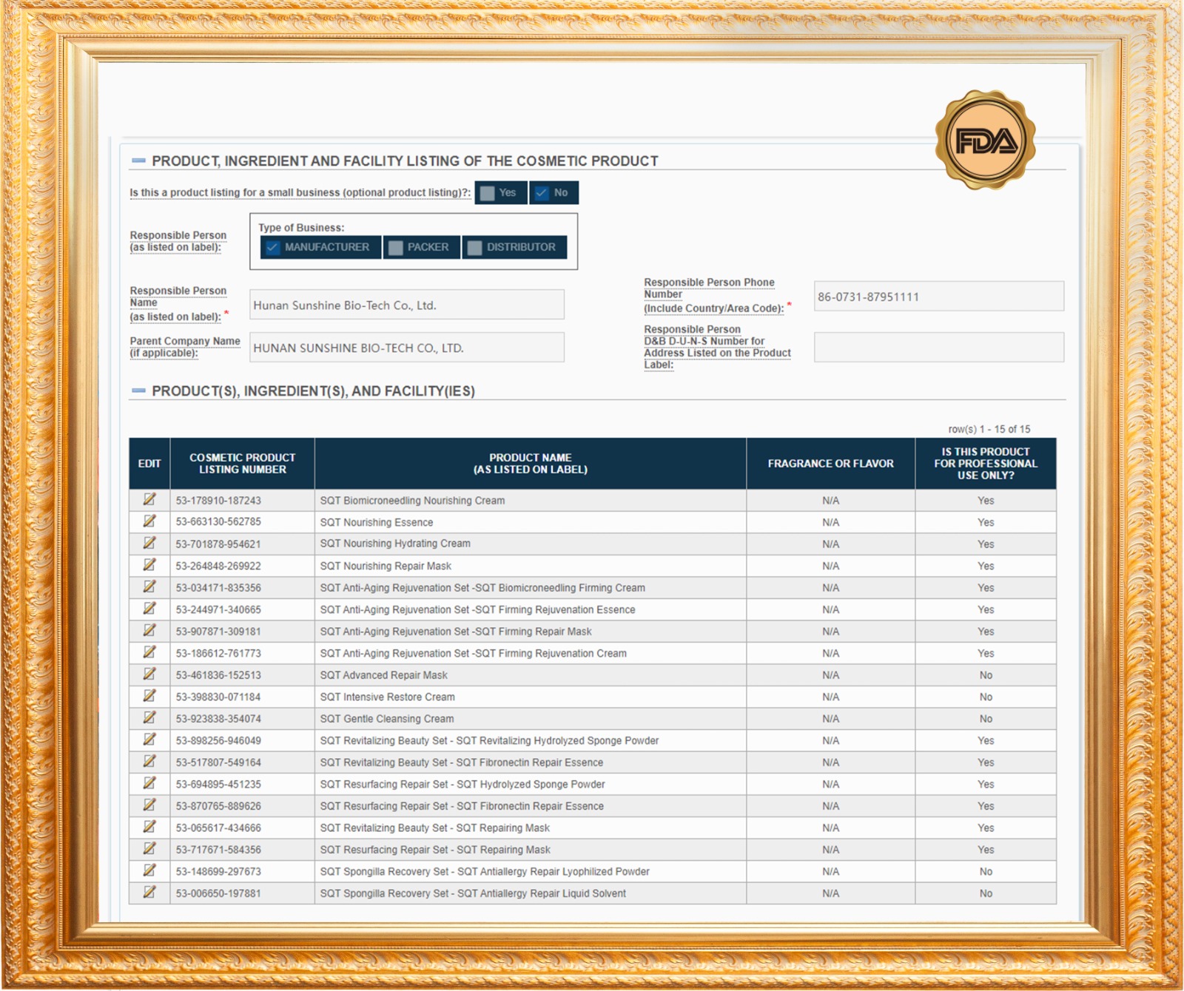
Task: Toggle the MANUFACTURER business type checkbox
Action: point(320,247)
